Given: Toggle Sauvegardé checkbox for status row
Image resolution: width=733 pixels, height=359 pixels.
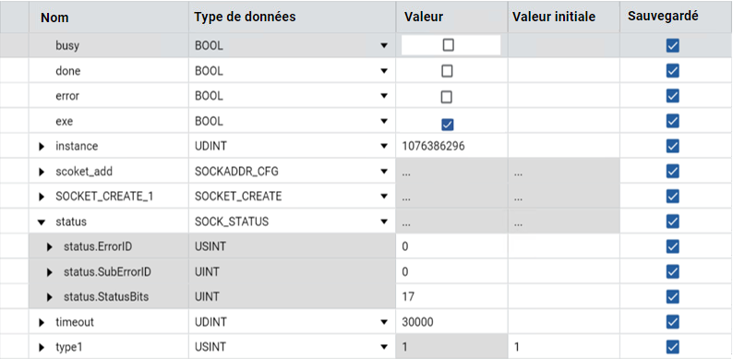Looking at the screenshot, I should coord(673,221).
